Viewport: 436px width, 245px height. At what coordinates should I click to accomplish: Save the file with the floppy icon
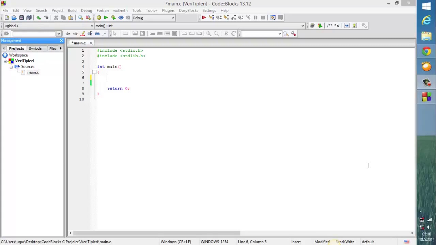[21, 18]
